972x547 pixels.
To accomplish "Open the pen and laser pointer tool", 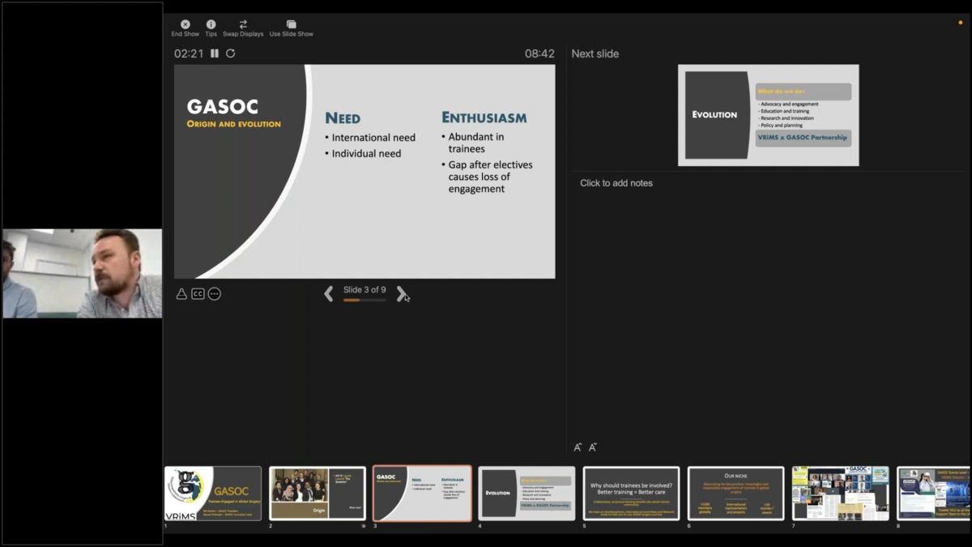I will click(181, 293).
